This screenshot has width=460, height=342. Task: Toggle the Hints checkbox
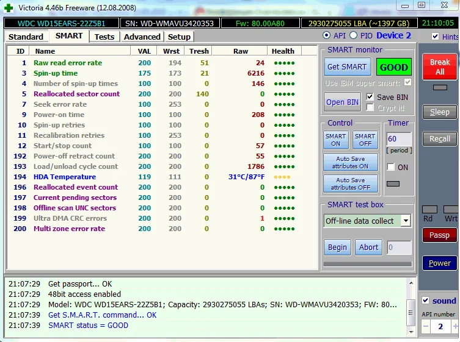[435, 37]
